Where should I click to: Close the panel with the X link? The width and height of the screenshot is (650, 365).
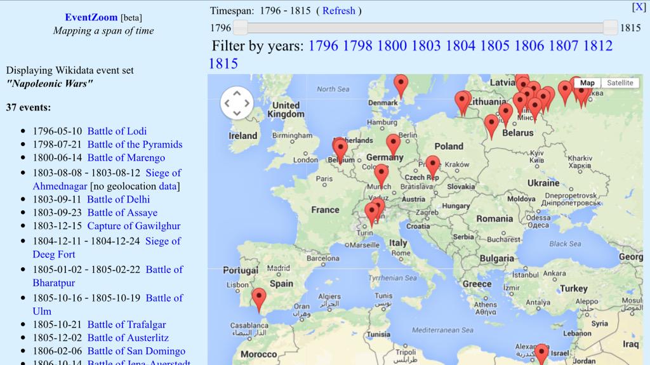[x=639, y=7]
